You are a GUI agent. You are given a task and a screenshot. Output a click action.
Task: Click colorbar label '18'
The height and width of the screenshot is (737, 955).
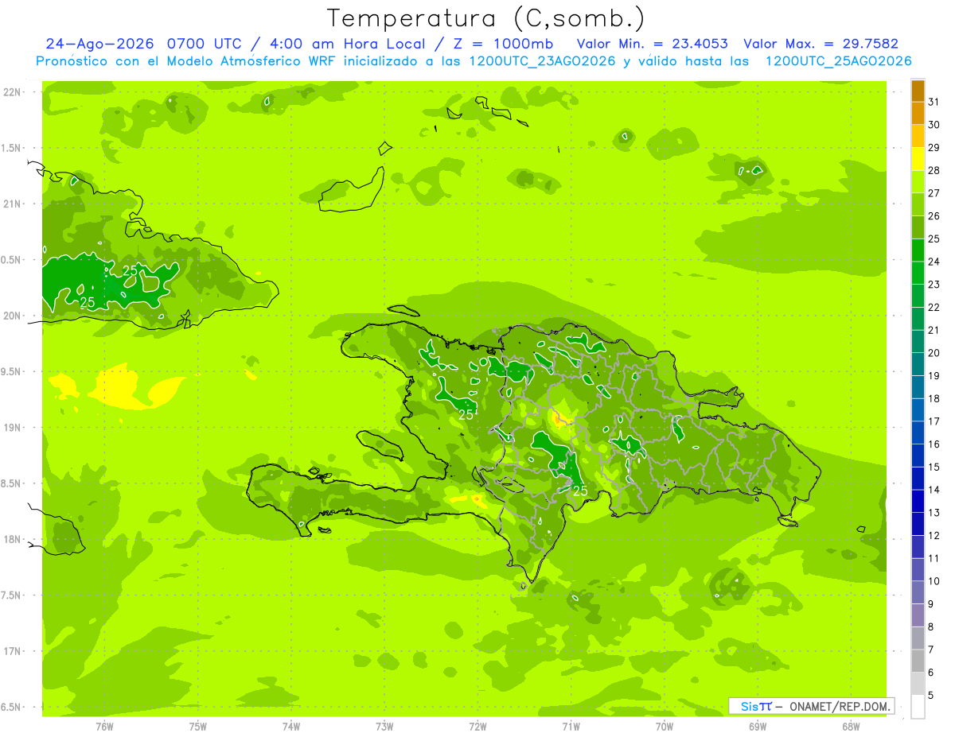[x=934, y=398]
